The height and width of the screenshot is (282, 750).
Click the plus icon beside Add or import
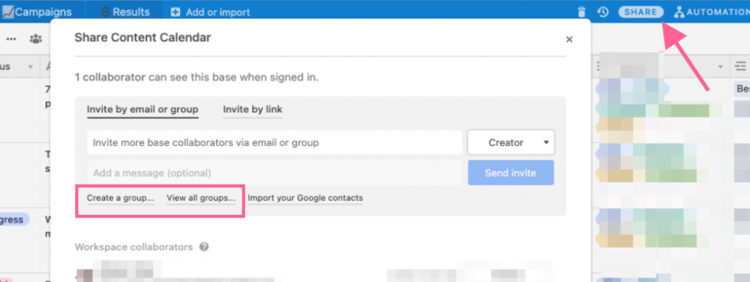176,12
